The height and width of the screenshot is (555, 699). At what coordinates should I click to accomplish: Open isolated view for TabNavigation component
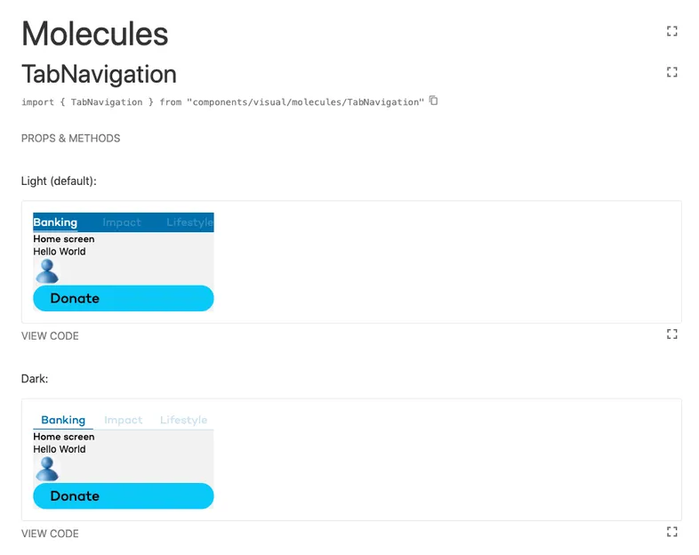click(671, 72)
